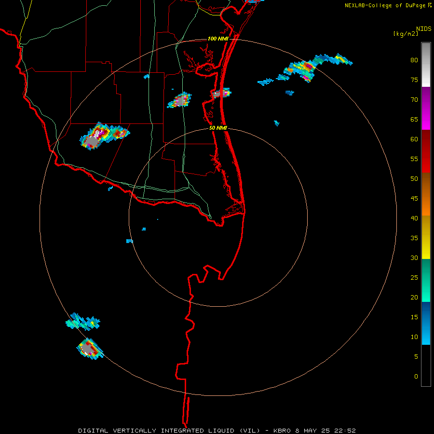Select the 50 value on the scale
The height and width of the screenshot is (434, 434).
click(414, 178)
